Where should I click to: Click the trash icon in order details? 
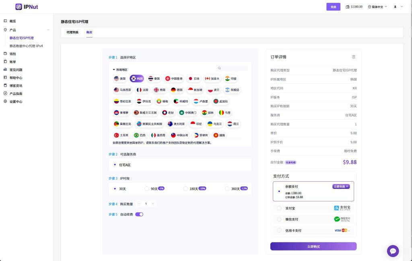point(354,57)
